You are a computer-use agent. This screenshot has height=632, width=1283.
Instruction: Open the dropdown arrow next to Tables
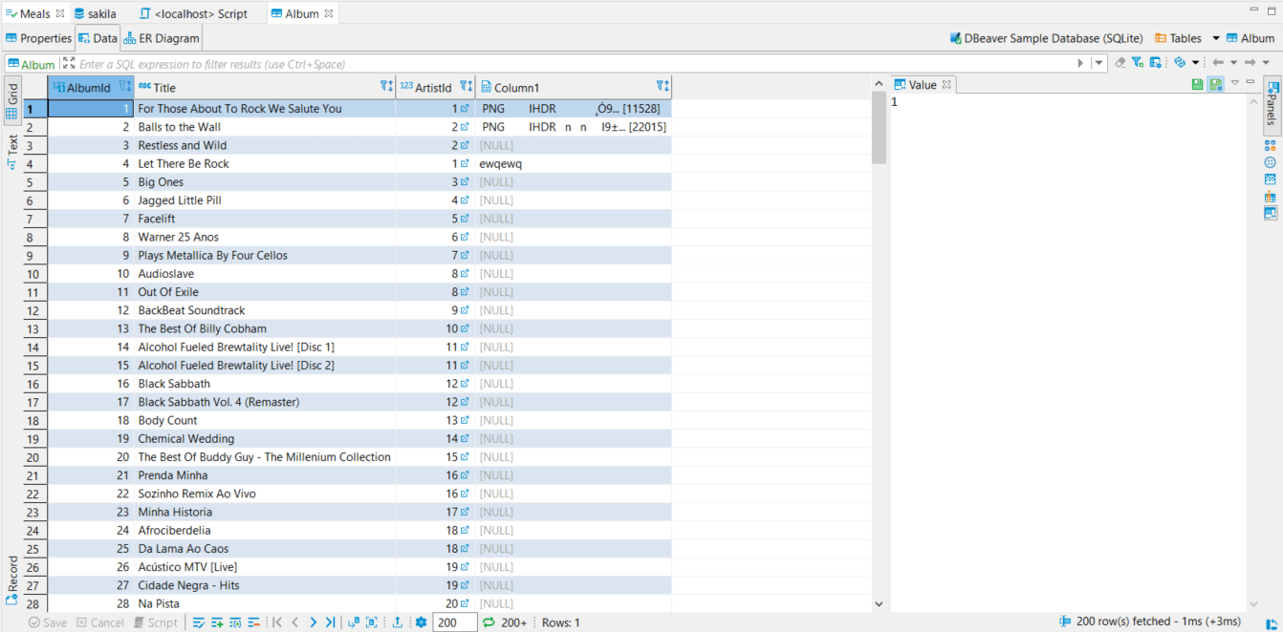click(x=1216, y=38)
